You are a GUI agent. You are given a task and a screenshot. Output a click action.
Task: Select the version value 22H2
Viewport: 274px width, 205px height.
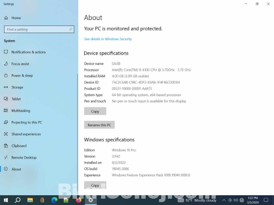tap(116, 156)
